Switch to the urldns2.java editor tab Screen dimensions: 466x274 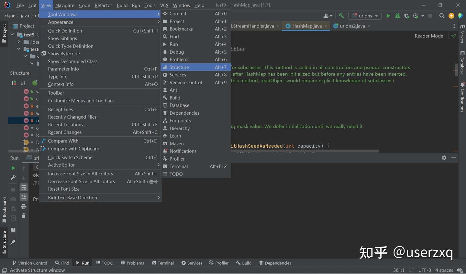(352, 26)
